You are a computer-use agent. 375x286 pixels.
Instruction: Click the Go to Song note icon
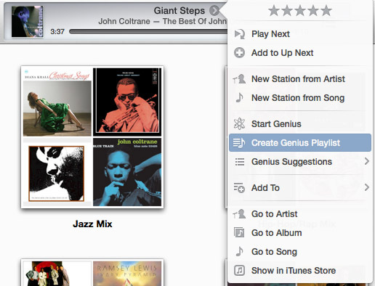239,251
